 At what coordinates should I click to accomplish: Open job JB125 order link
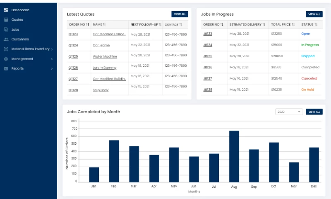[208, 56]
